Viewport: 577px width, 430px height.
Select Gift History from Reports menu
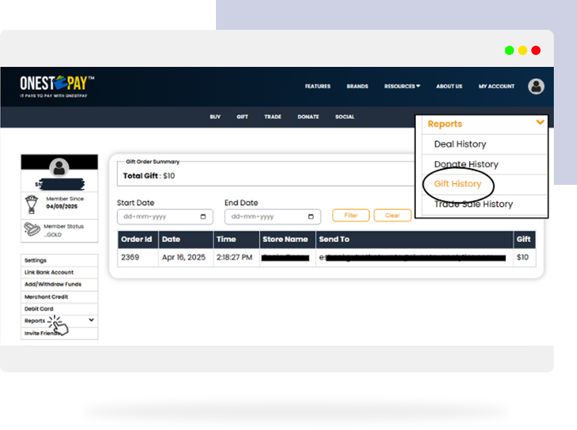(457, 184)
